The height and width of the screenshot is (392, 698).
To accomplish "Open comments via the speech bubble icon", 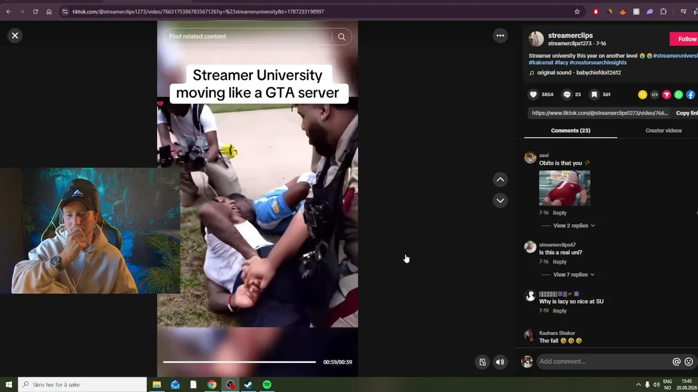I will point(567,94).
